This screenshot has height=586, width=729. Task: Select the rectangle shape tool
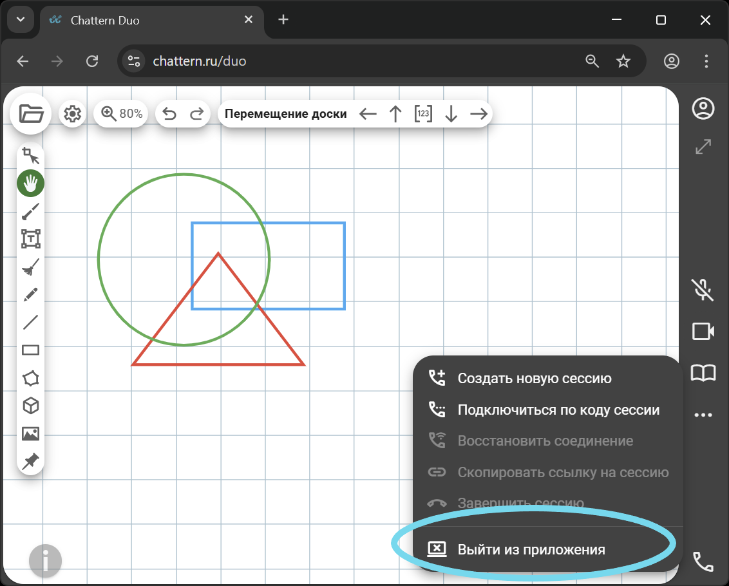pyautogui.click(x=30, y=350)
